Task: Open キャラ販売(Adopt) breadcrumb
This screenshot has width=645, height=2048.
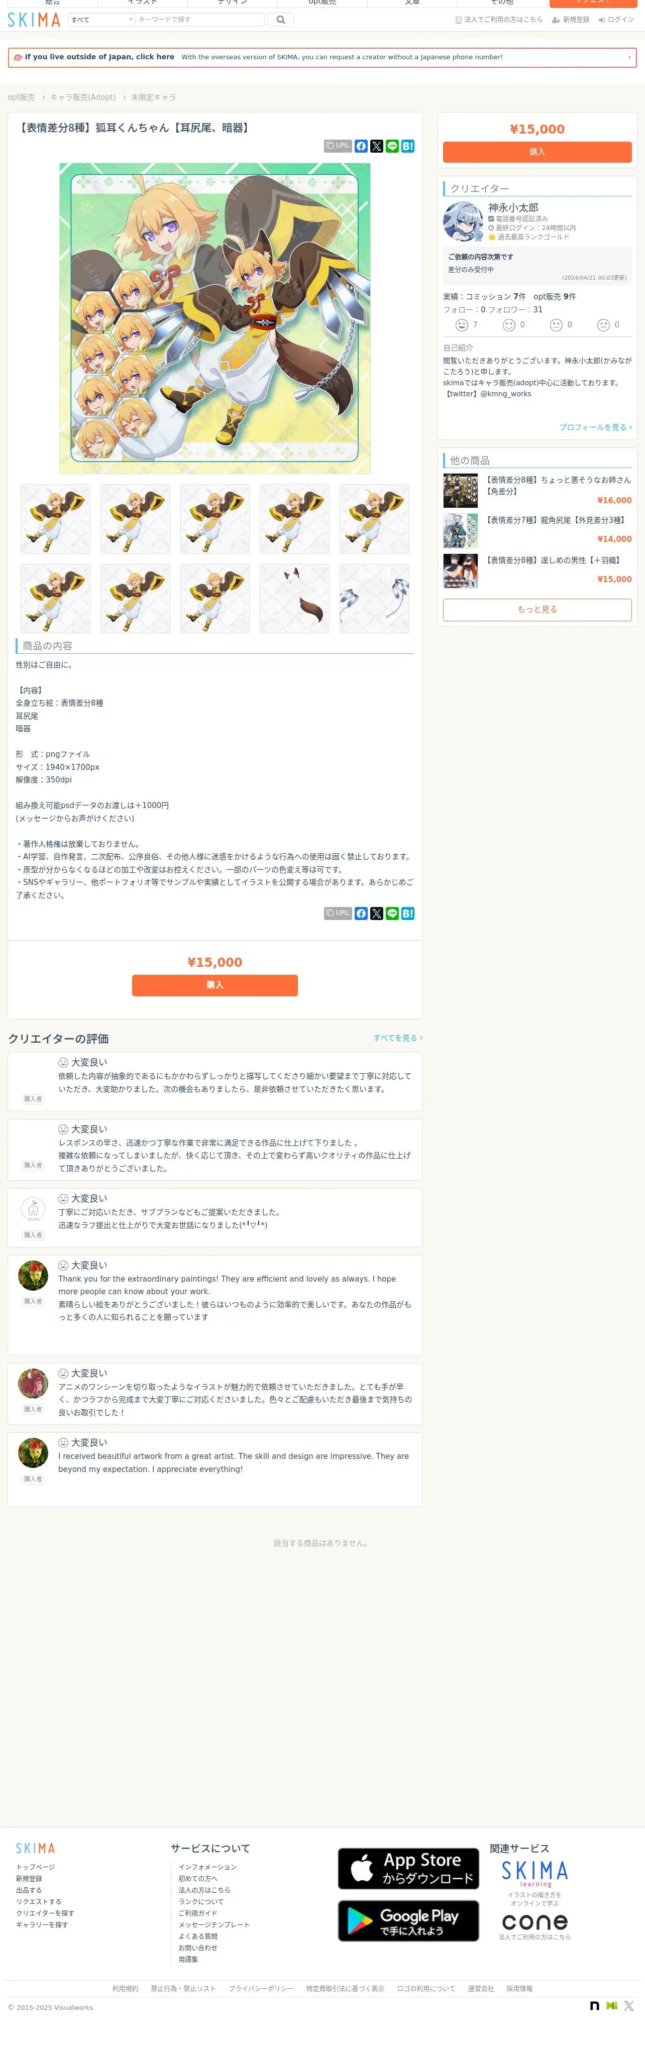Action: pyautogui.click(x=83, y=97)
